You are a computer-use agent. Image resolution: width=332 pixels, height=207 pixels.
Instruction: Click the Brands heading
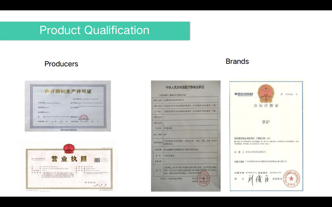tap(237, 61)
